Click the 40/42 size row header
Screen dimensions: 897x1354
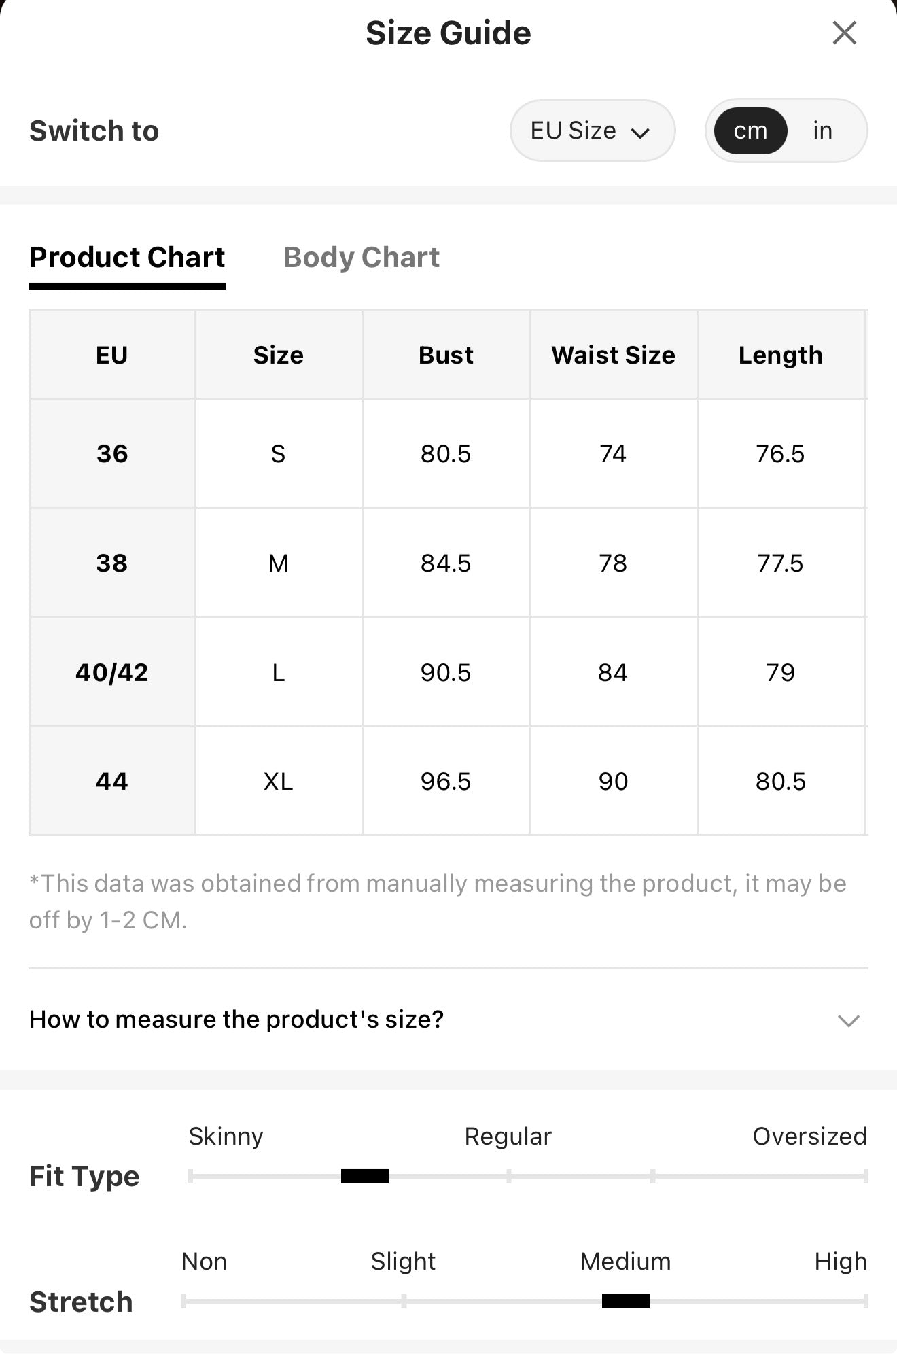point(112,672)
